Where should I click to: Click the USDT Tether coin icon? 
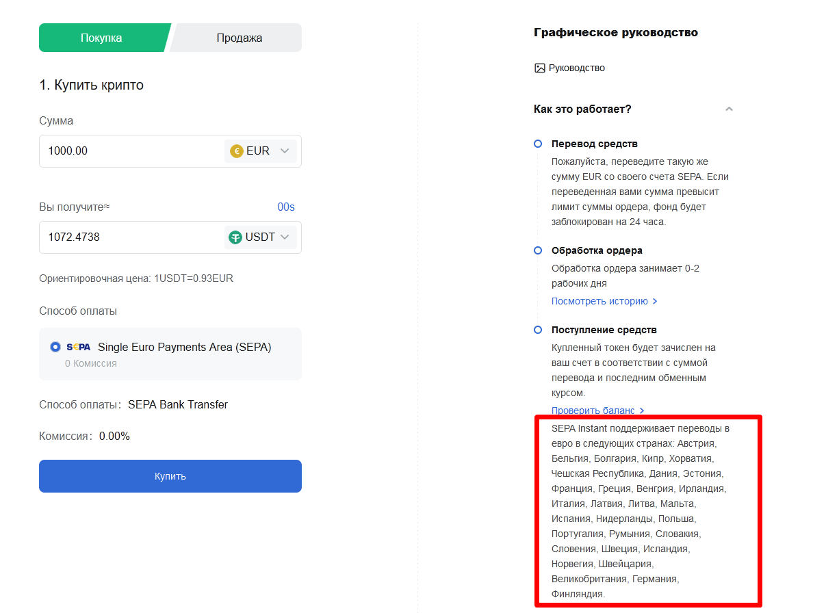235,237
